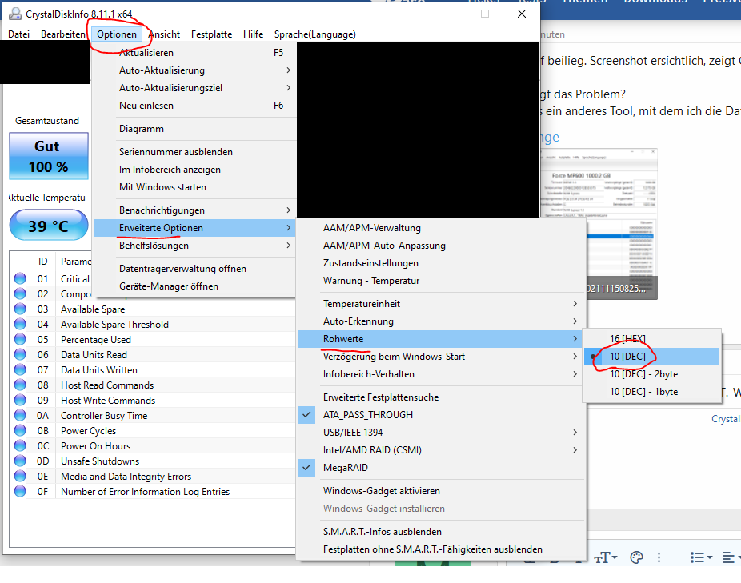Click status circle beside Power On Hours
This screenshot has width=741, height=583.
(20, 445)
